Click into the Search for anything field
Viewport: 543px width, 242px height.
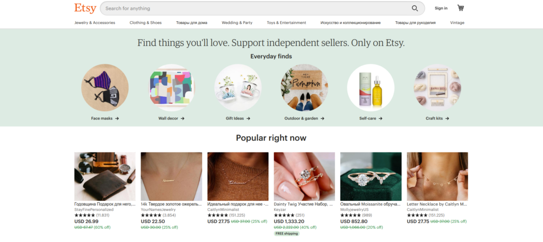255,8
